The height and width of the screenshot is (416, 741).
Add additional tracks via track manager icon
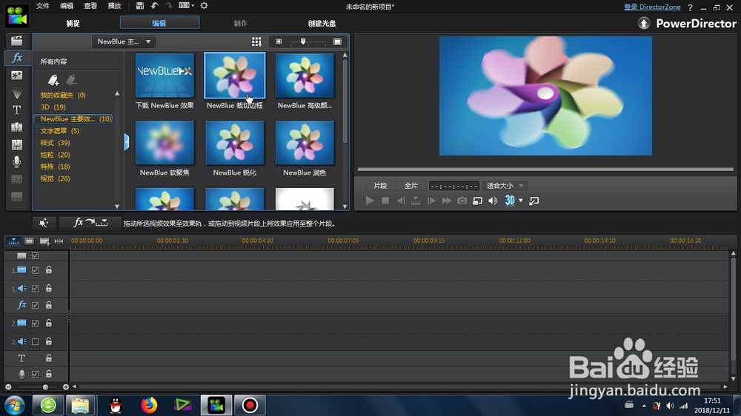45,241
